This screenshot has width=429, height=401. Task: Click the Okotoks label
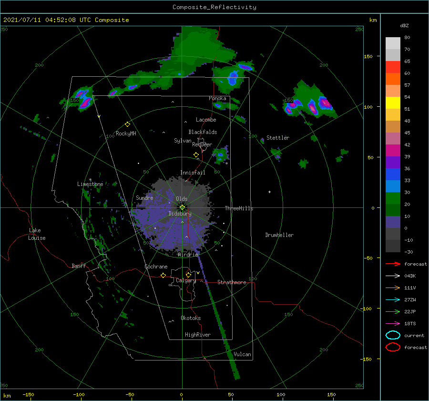191,318
